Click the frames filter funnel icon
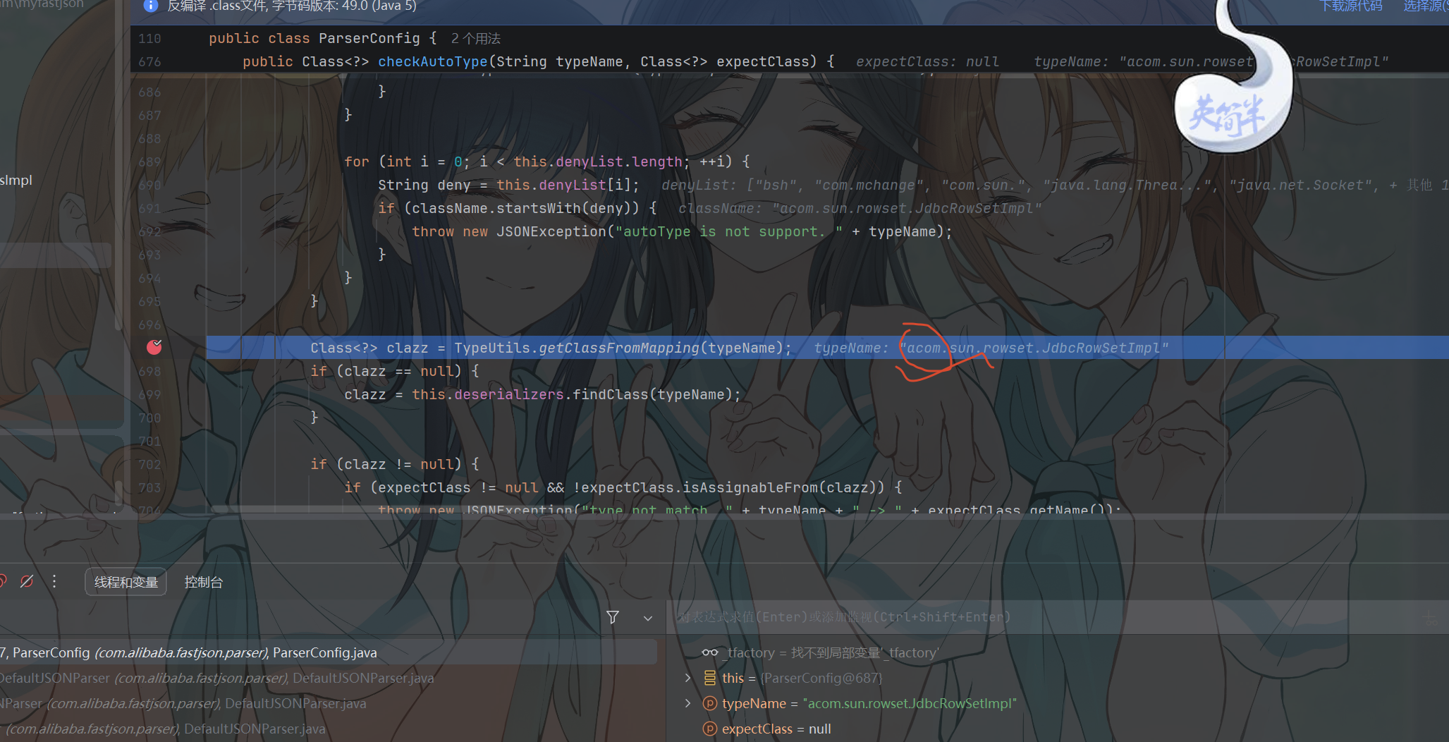1449x742 pixels. [x=613, y=617]
